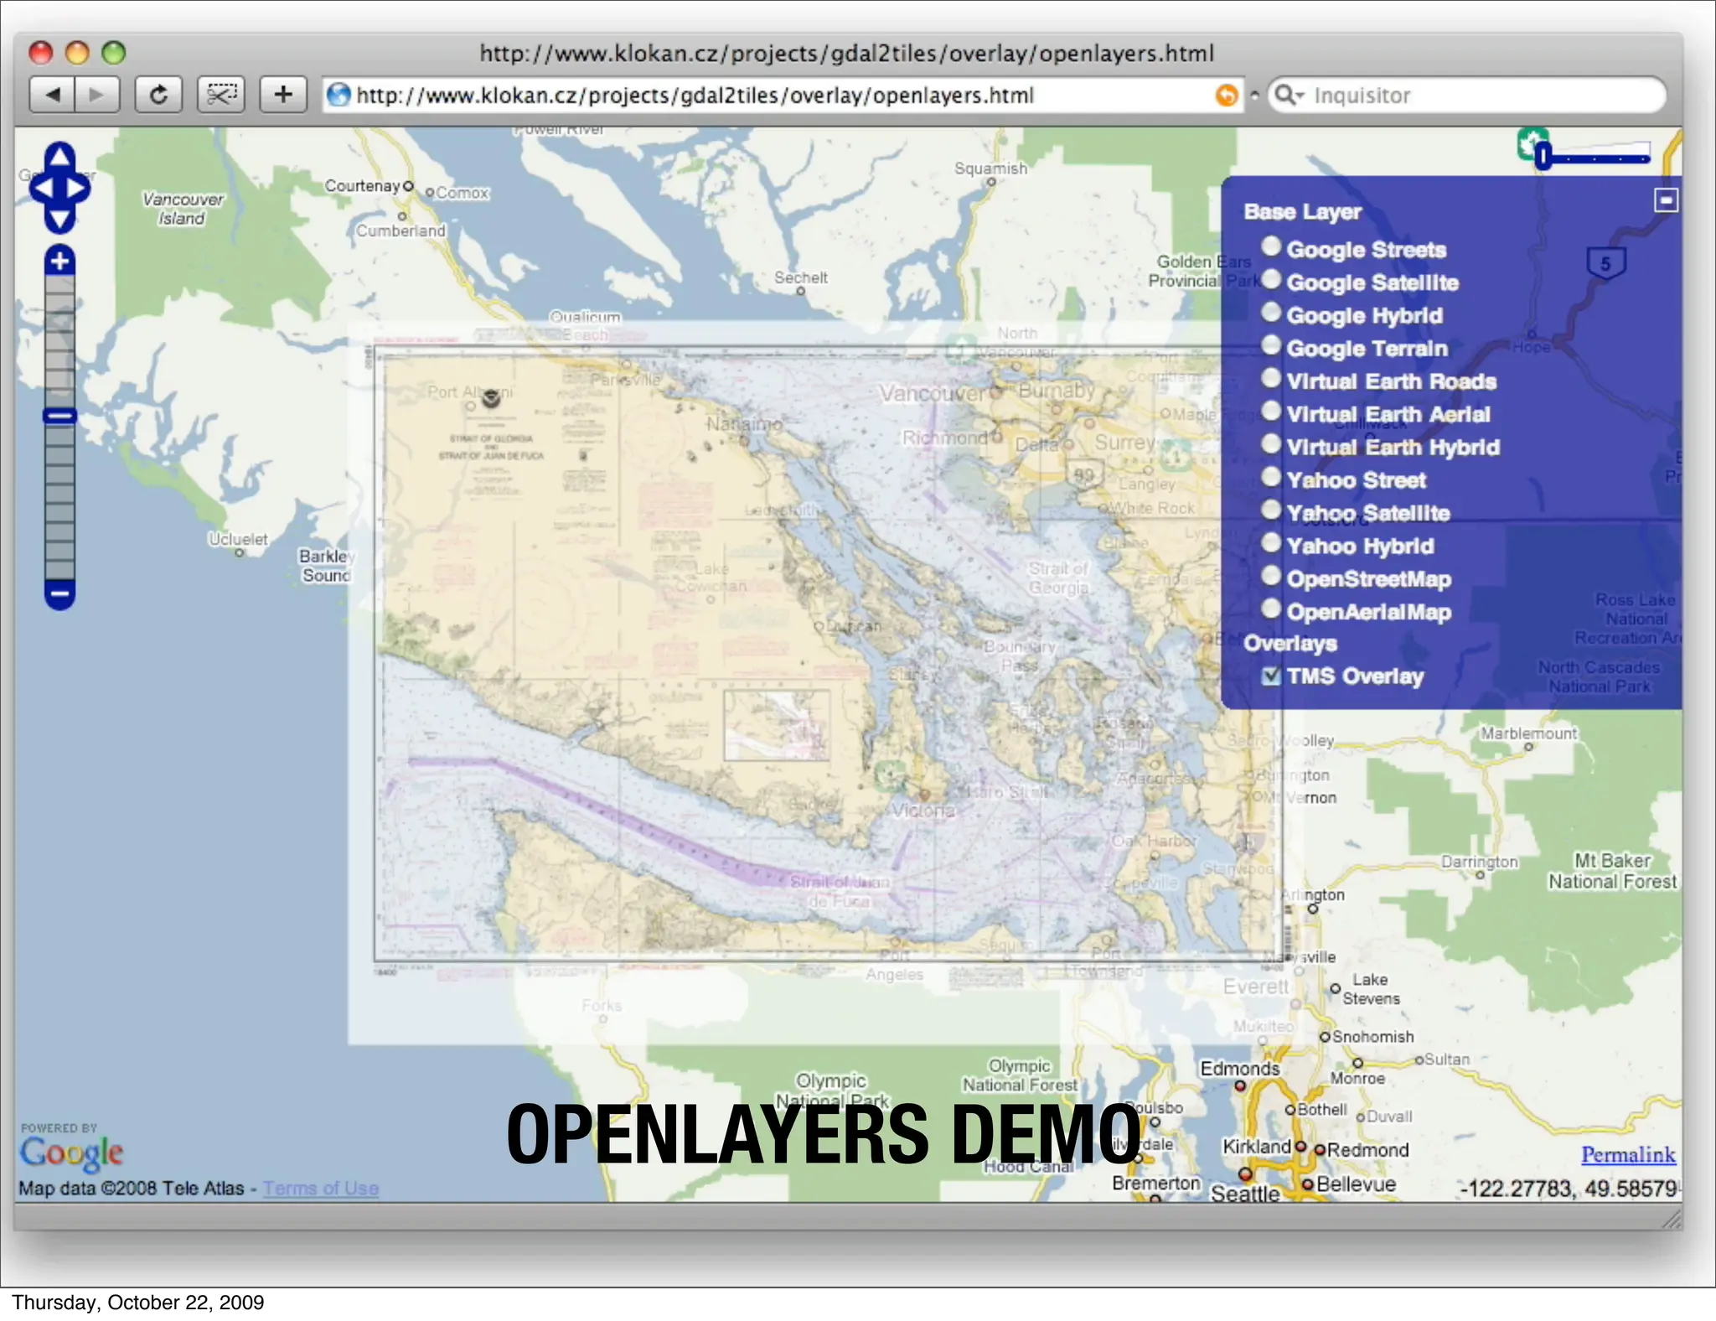Minimize the layer switcher panel
The image size is (1716, 1321).
[1666, 200]
